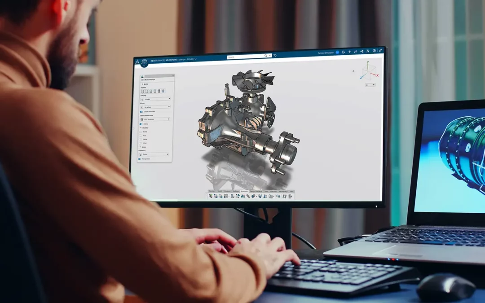Open the help icon at top right
This screenshot has width=485, height=303.
[374, 52]
